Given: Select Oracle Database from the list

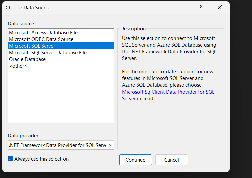Looking at the screenshot, I should (27, 59).
